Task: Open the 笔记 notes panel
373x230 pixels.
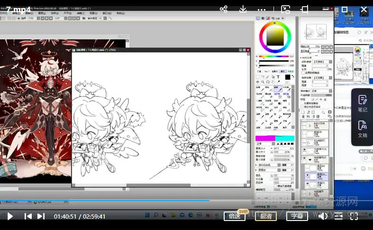Action: pos(363,103)
